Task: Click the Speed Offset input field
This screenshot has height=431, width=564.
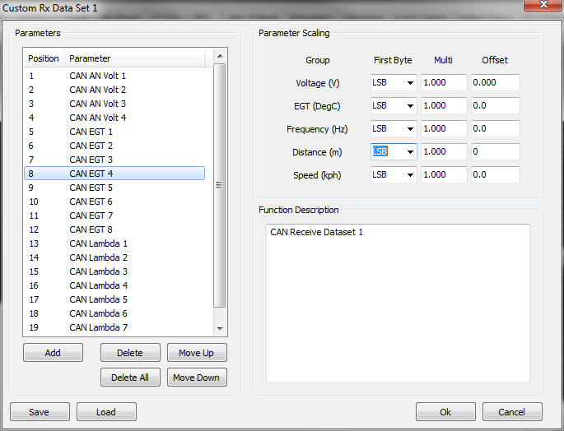Action: (495, 175)
